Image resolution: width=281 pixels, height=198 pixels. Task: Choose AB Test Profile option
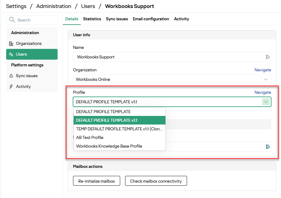point(119,137)
